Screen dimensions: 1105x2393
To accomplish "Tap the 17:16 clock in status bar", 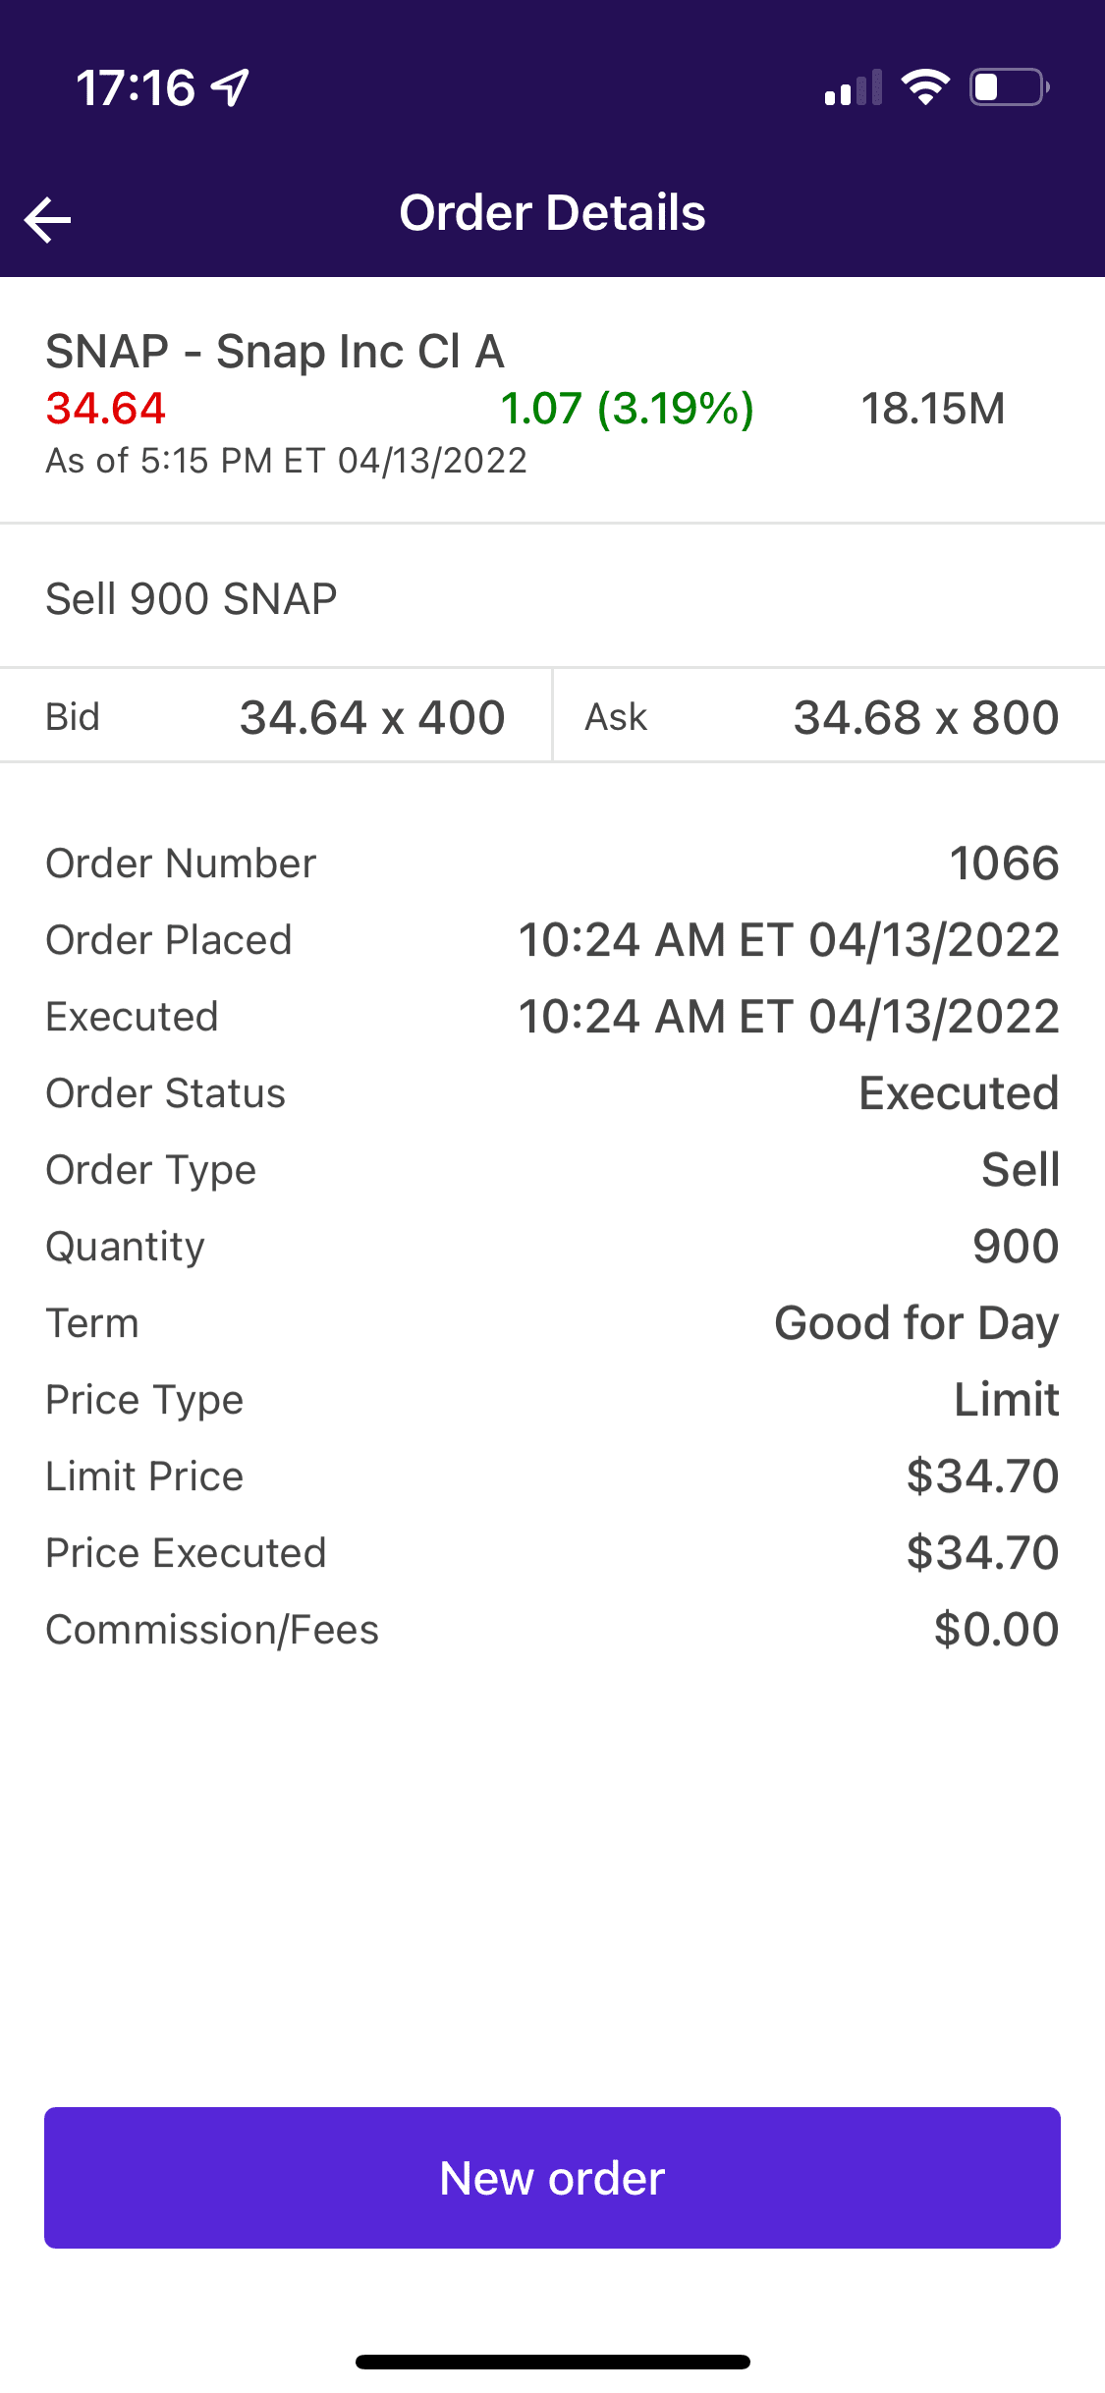I will click(x=136, y=87).
